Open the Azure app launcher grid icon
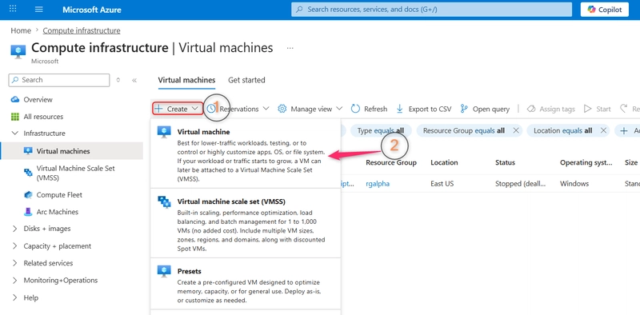 click(x=13, y=9)
